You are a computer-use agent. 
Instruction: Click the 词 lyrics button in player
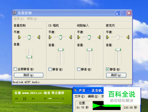62,99
